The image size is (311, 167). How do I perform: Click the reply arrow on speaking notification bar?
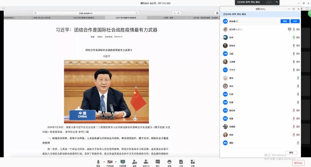coord(277,2)
